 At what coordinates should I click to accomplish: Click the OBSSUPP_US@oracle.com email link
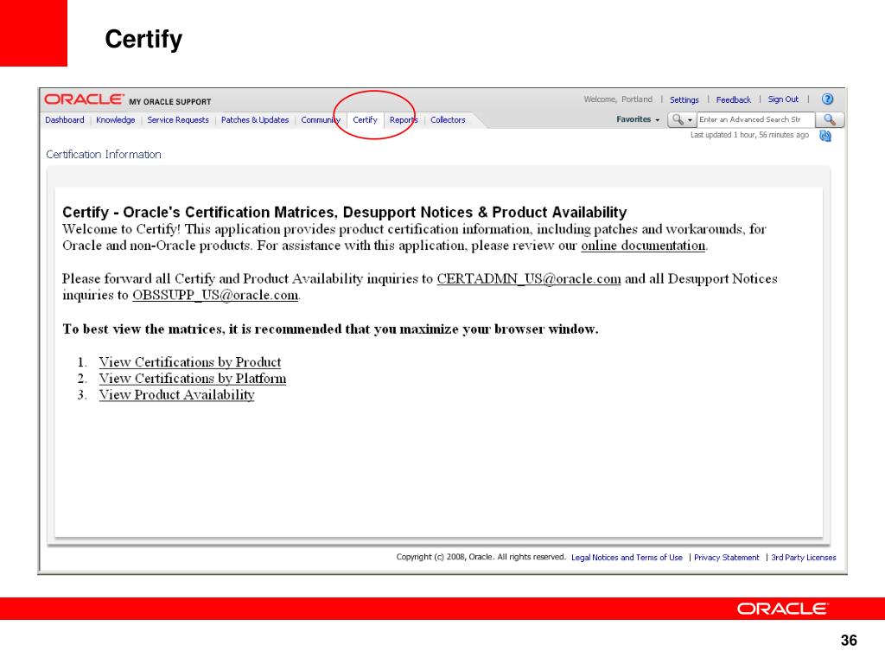click(x=215, y=296)
